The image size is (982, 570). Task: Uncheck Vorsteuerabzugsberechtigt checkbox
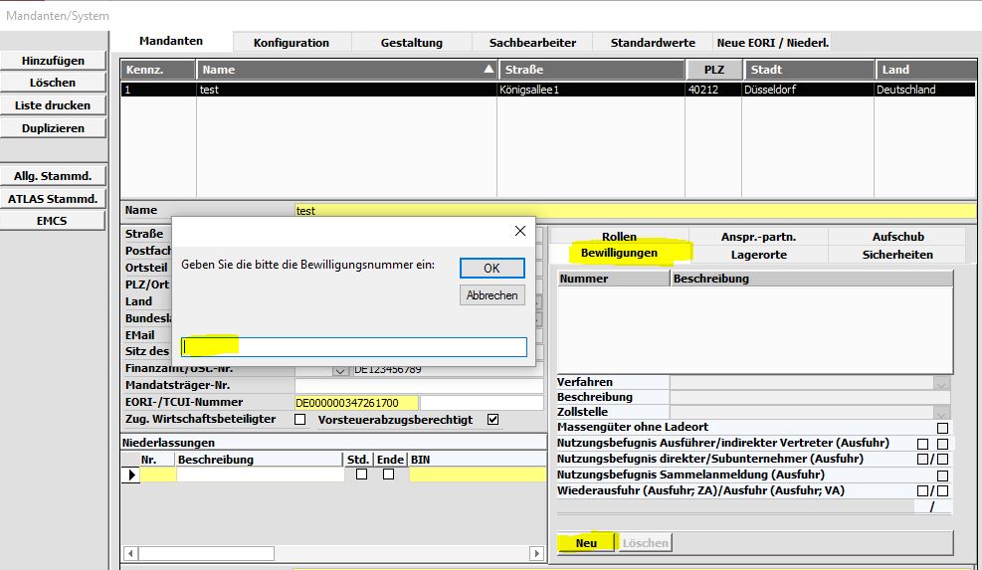click(x=492, y=419)
